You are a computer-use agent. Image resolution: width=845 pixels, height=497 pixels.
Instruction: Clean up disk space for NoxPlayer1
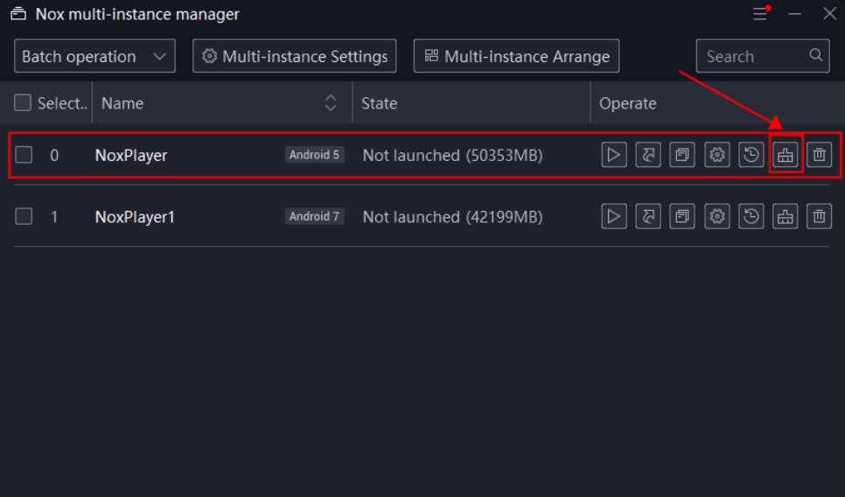point(786,216)
